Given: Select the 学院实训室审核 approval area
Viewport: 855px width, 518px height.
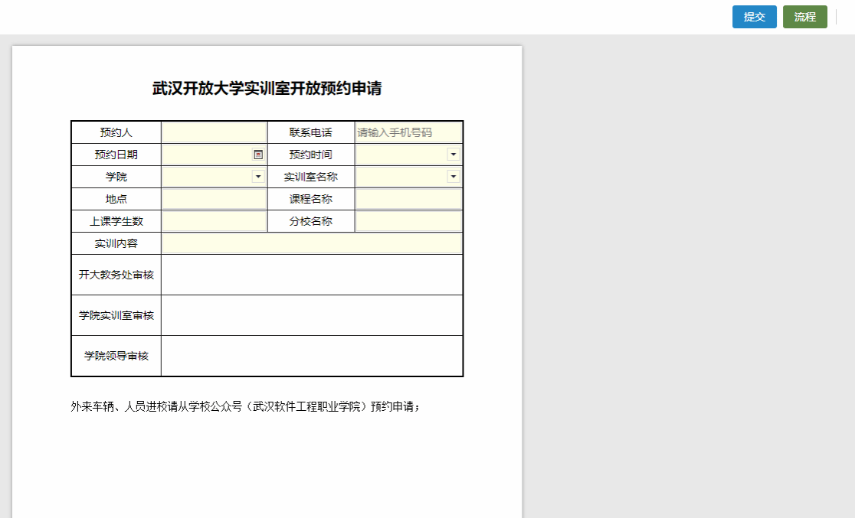Looking at the screenshot, I should (312, 315).
